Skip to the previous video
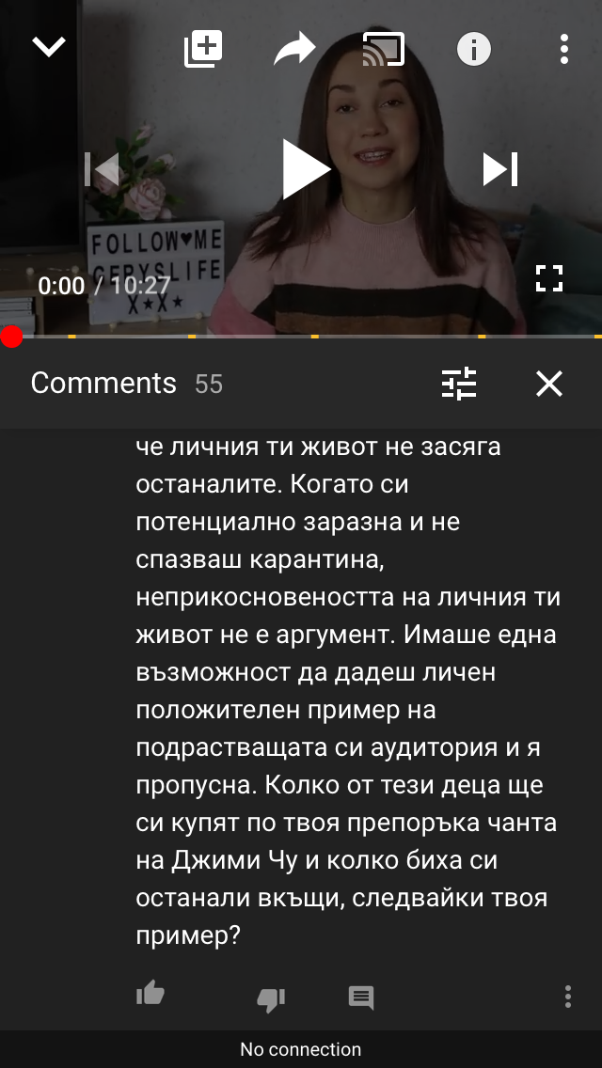 (x=102, y=169)
